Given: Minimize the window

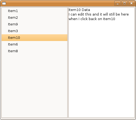Looking at the screenshot, I should (x=118, y=3).
